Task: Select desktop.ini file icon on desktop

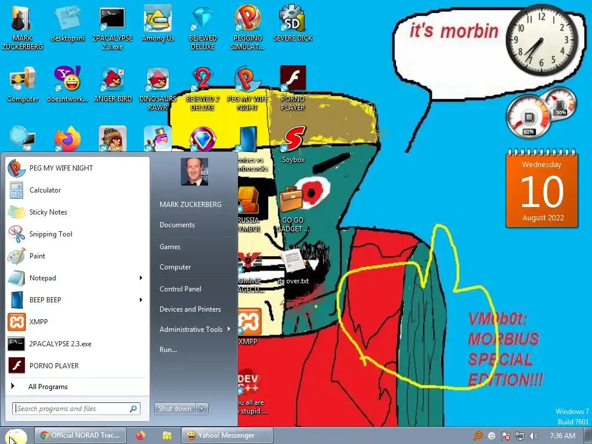Action: (68, 24)
